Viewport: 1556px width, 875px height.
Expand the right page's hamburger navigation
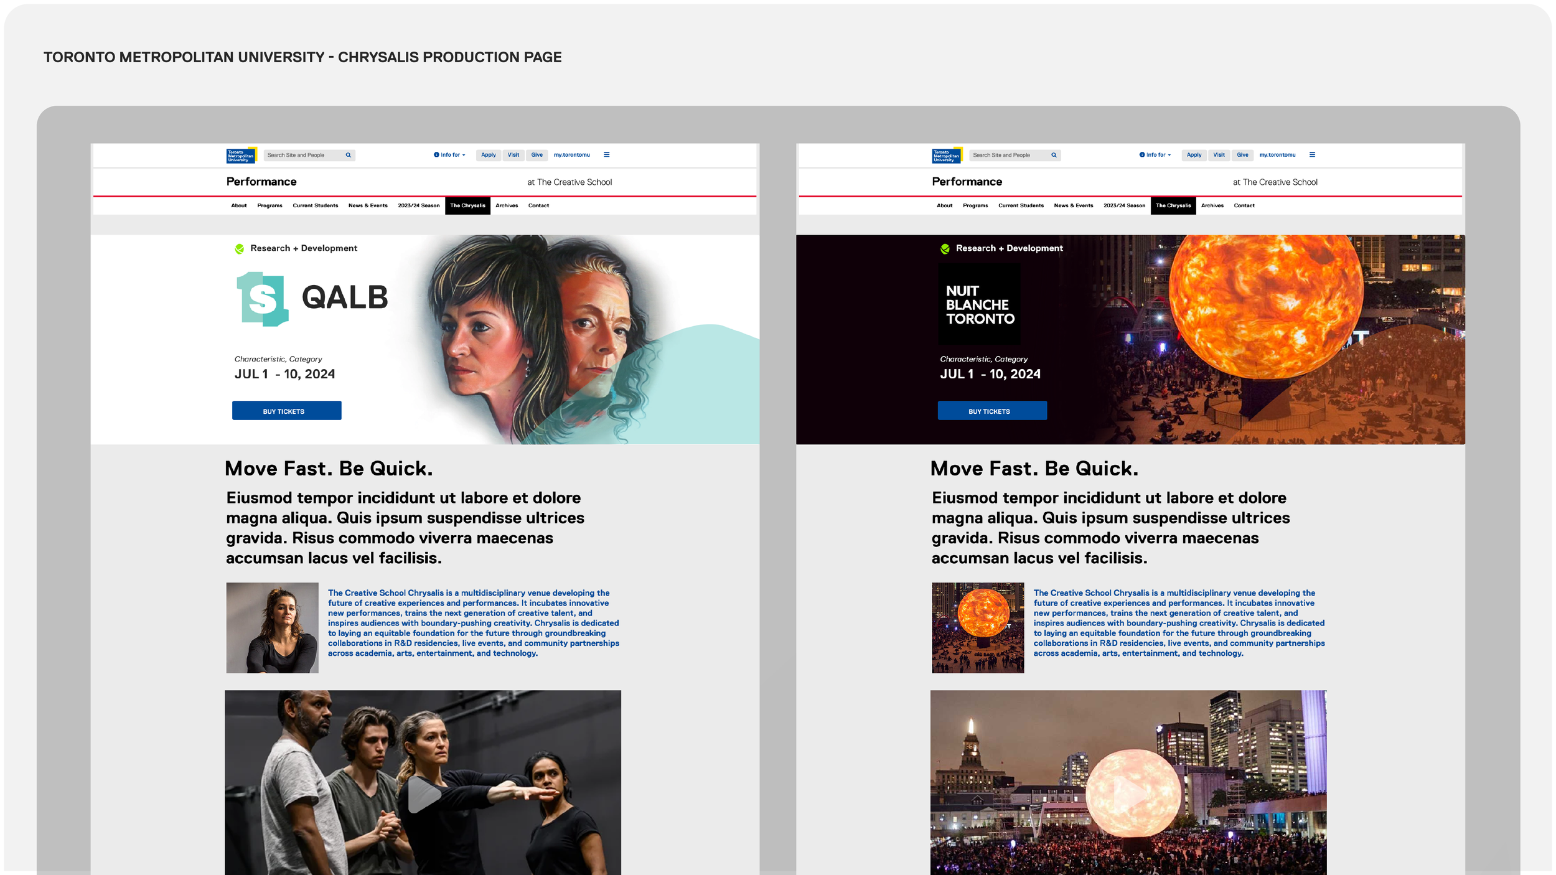(1313, 155)
